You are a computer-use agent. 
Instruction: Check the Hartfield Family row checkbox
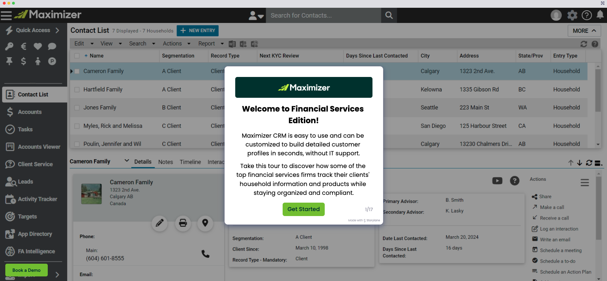click(77, 90)
